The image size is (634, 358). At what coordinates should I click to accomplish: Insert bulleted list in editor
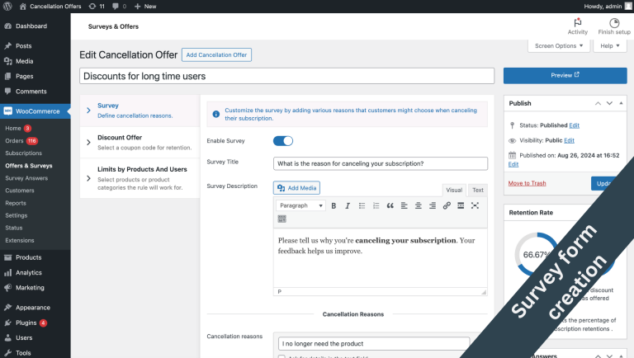coord(362,205)
